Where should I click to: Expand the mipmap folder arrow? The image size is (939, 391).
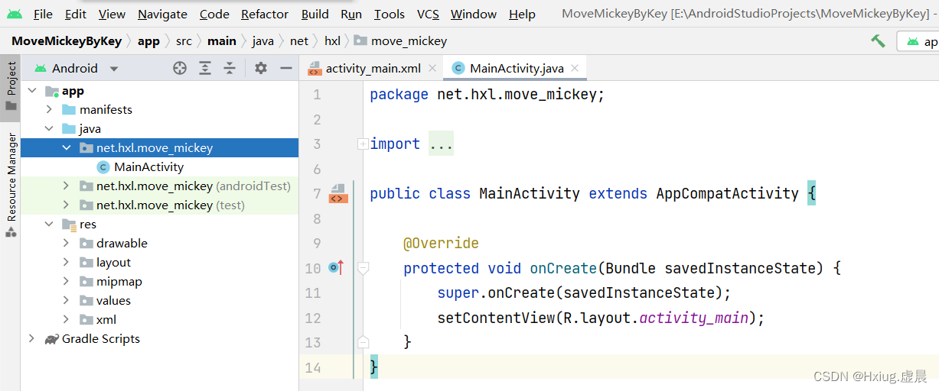(x=66, y=282)
